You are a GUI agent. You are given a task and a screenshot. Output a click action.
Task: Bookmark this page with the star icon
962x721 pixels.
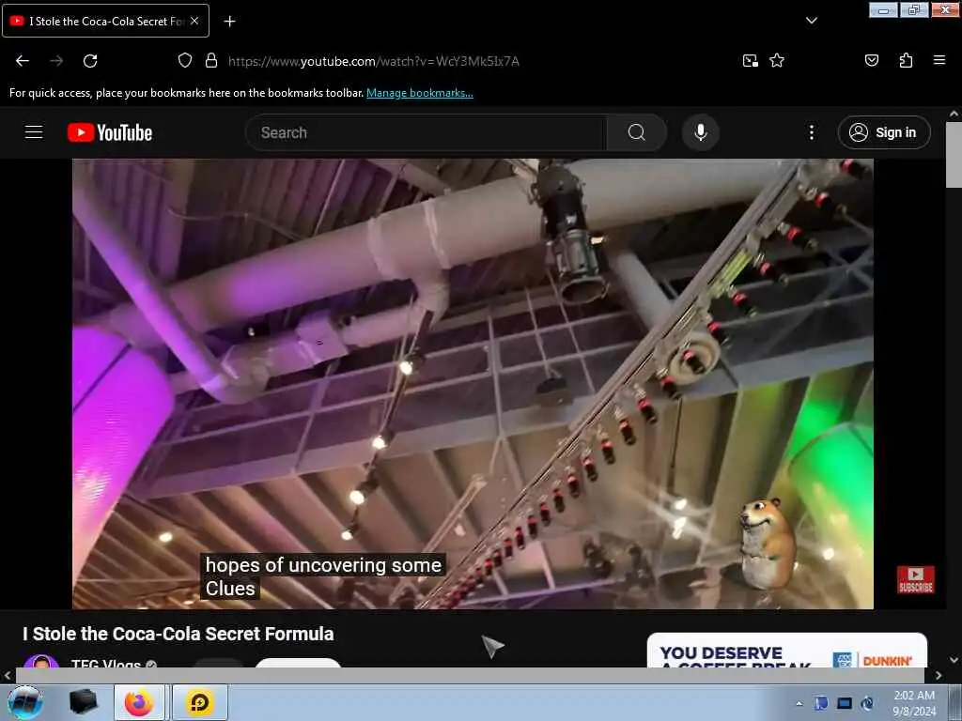(x=777, y=60)
